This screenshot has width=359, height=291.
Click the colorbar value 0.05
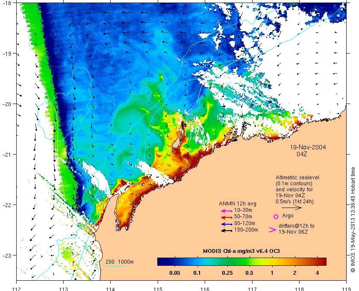pyautogui.click(x=175, y=273)
